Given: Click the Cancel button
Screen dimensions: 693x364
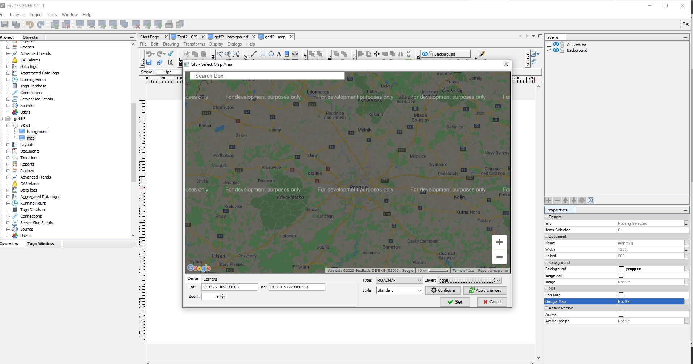Looking at the screenshot, I should [492, 302].
